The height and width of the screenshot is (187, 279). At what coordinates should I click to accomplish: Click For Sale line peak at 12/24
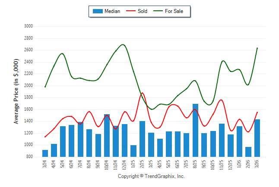[124, 45]
